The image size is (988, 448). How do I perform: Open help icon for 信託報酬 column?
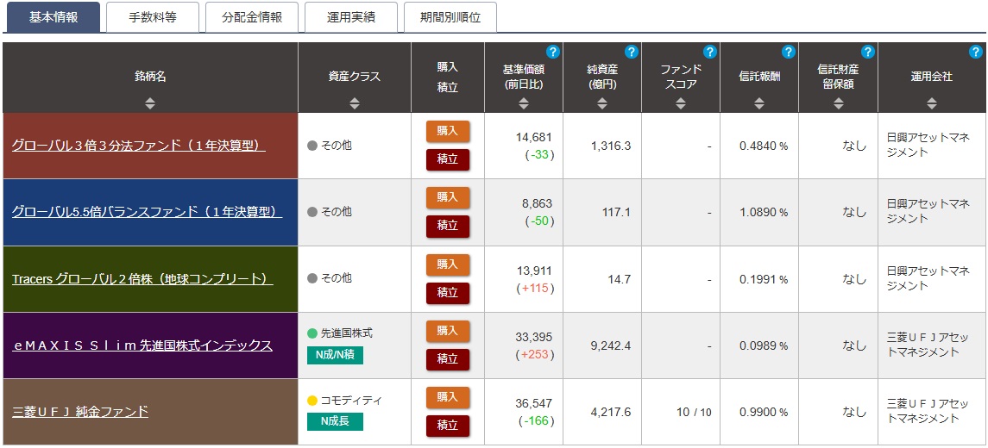(x=789, y=53)
